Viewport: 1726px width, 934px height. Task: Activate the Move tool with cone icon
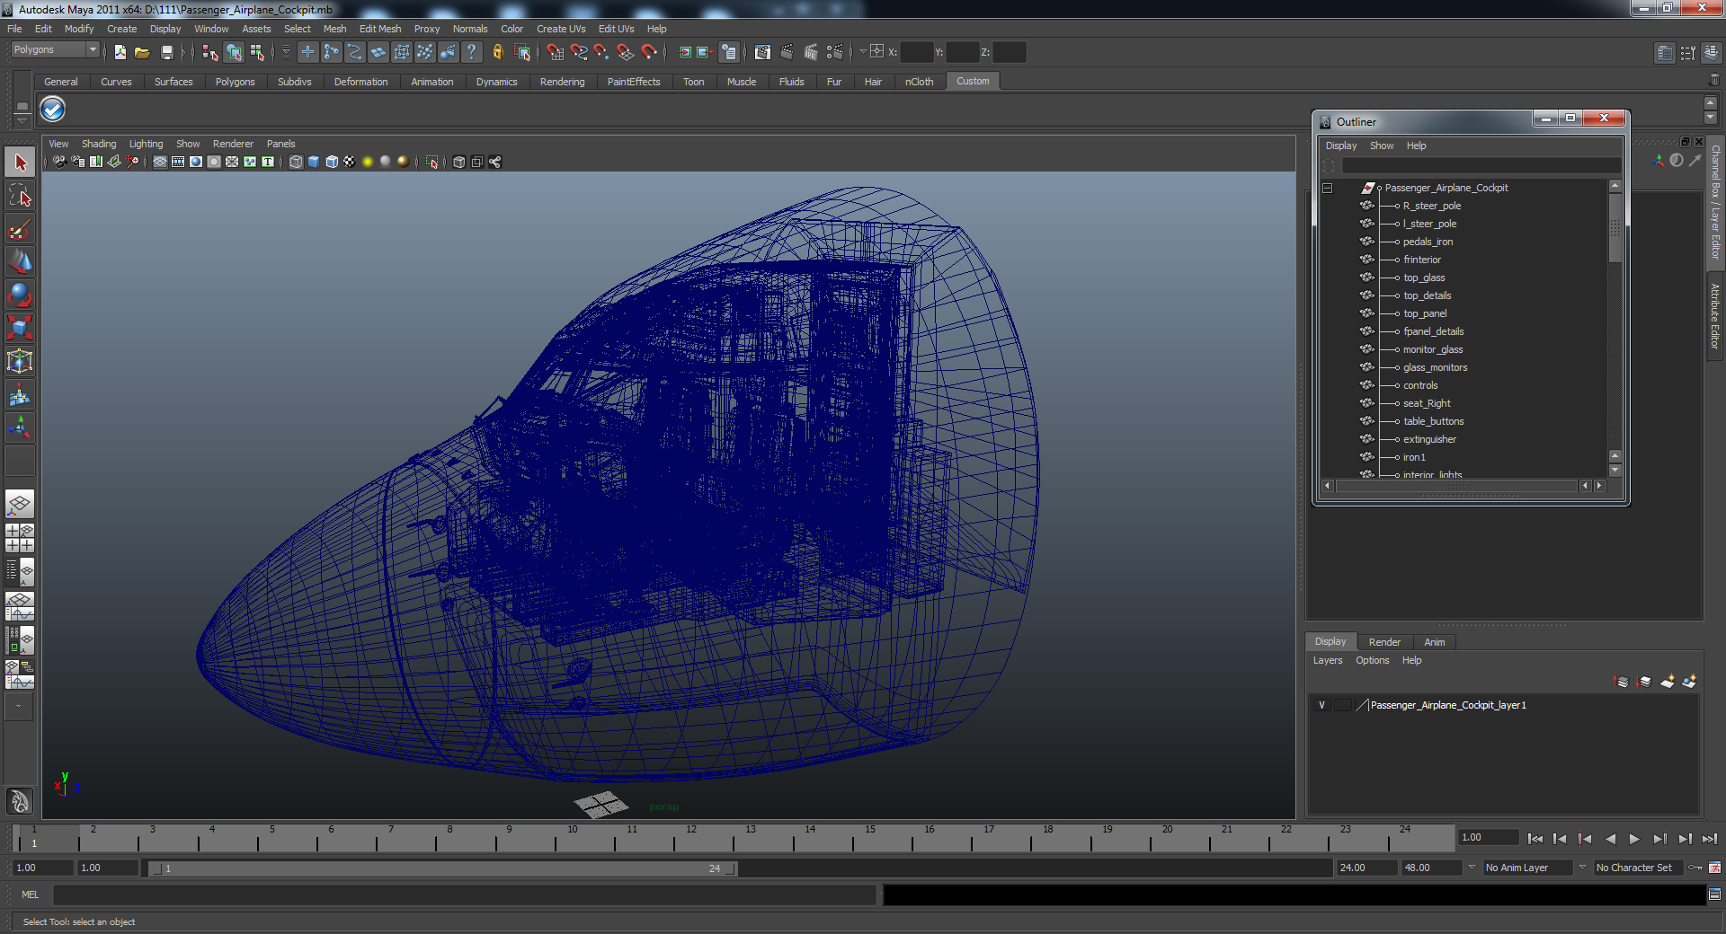click(20, 262)
